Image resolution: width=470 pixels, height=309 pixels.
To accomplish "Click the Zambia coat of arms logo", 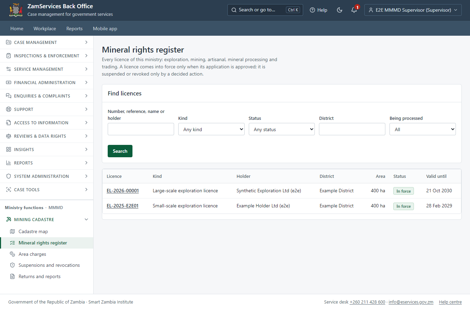I will pyautogui.click(x=16, y=10).
